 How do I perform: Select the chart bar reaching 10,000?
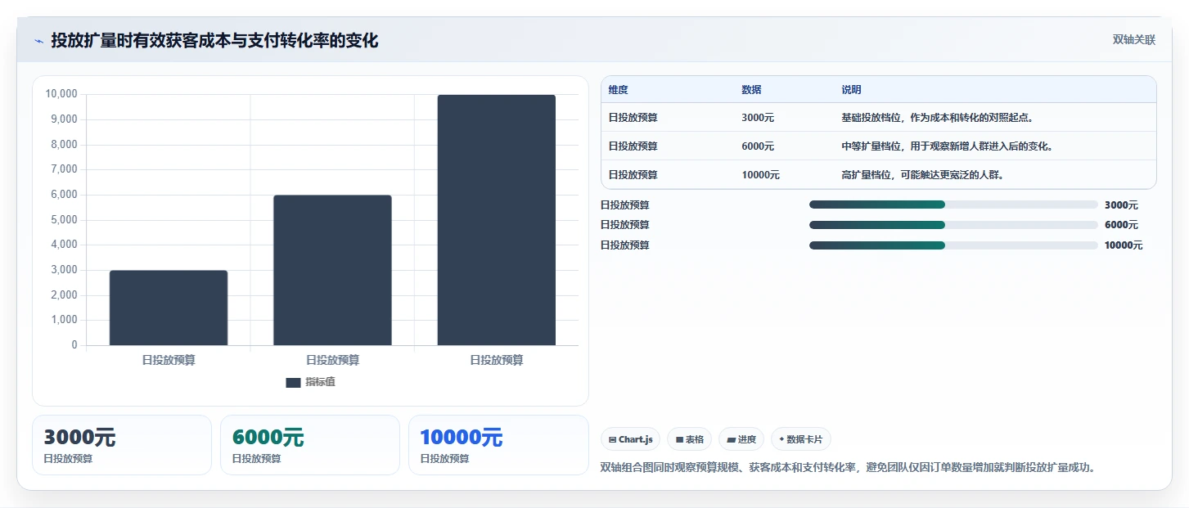pyautogui.click(x=496, y=220)
